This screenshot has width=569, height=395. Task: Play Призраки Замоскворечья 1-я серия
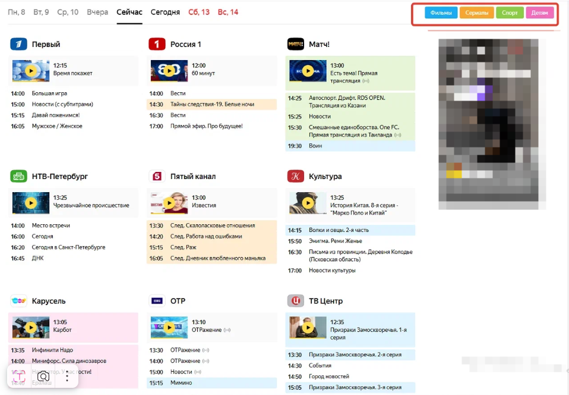tap(308, 327)
